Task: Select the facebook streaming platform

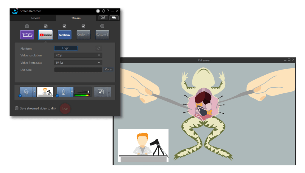Action: 65,35
